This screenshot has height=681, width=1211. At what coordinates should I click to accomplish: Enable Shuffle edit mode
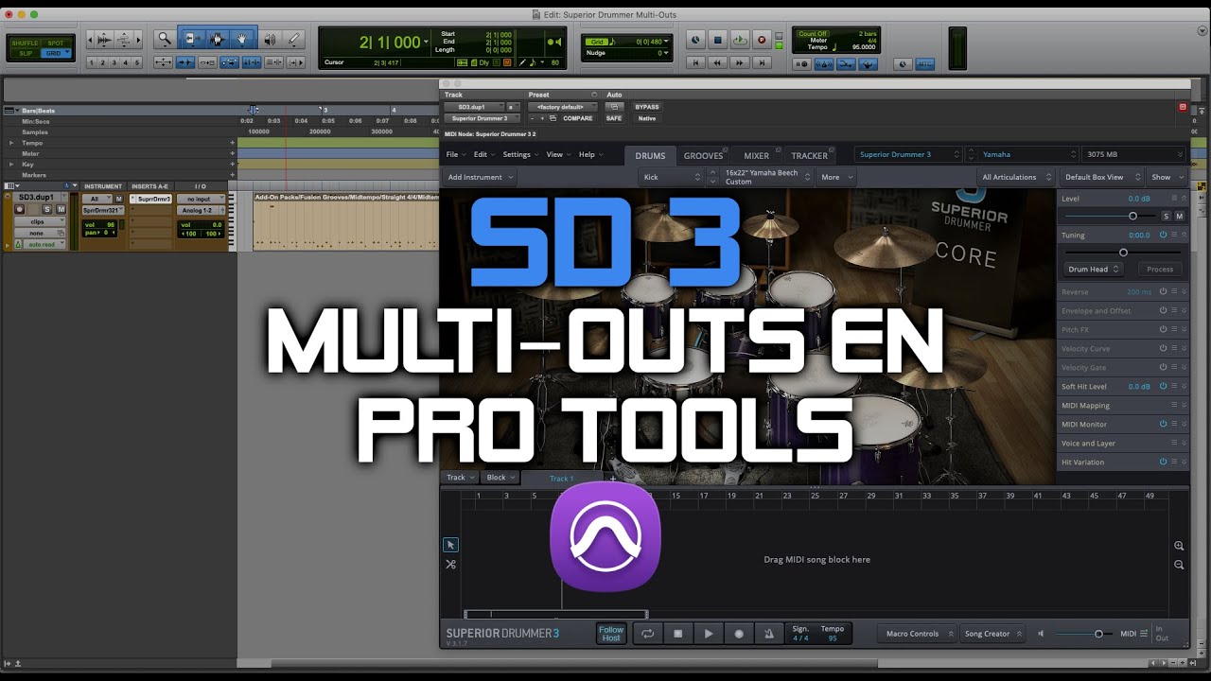point(25,43)
